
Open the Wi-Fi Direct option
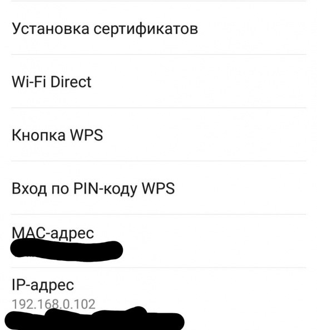point(158,81)
